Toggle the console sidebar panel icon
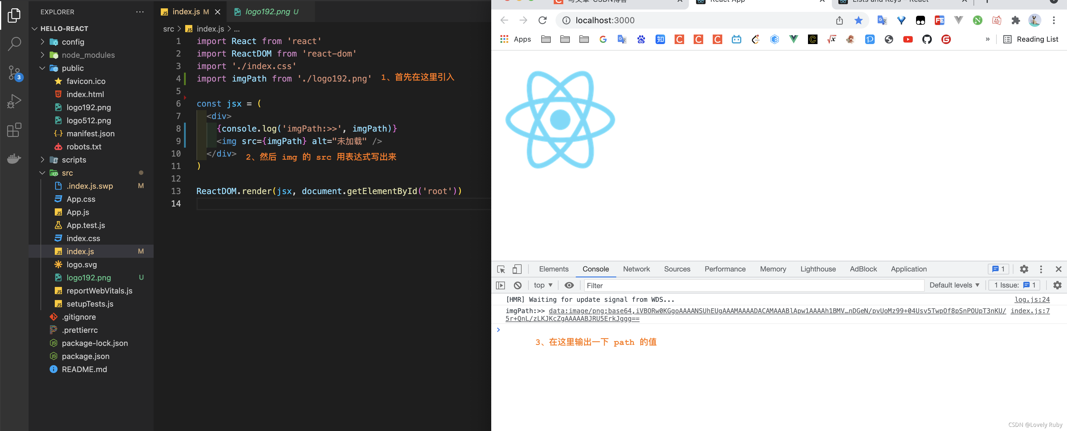This screenshot has width=1067, height=431. (500, 285)
